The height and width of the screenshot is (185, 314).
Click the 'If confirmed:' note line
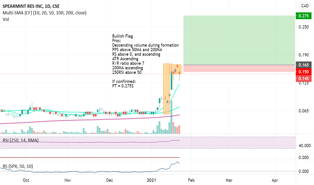click(x=124, y=81)
